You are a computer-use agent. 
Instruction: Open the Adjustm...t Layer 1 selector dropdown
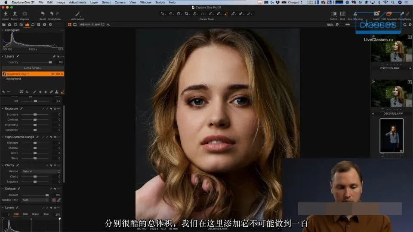[92, 24]
